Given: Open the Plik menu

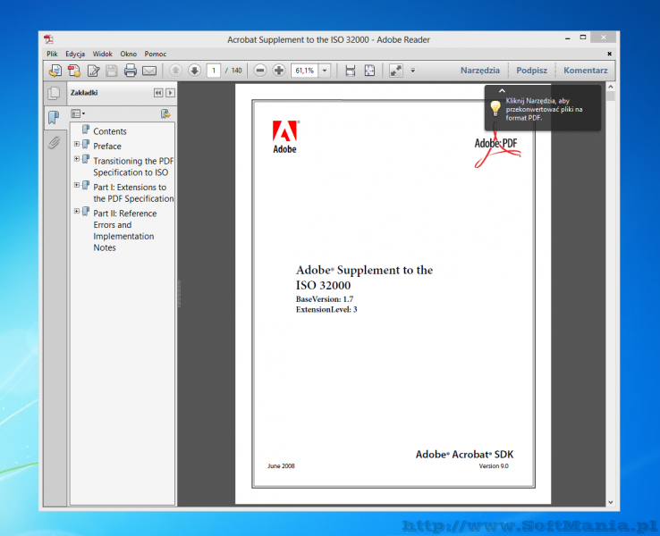Looking at the screenshot, I should (52, 54).
